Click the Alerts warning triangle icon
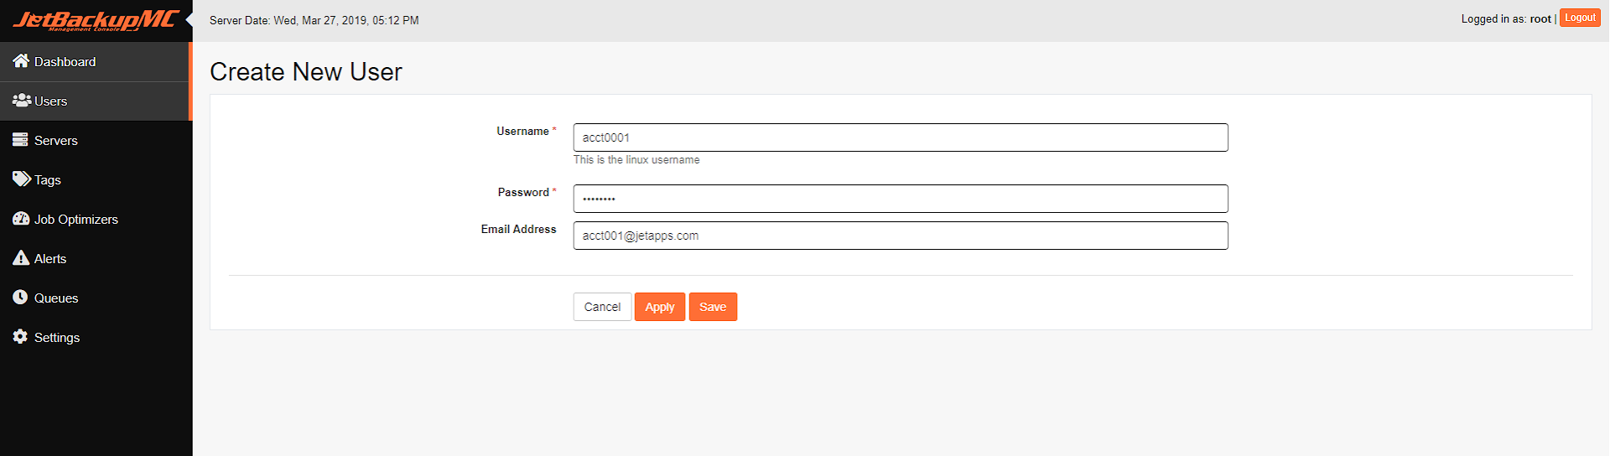This screenshot has height=456, width=1610. point(21,257)
